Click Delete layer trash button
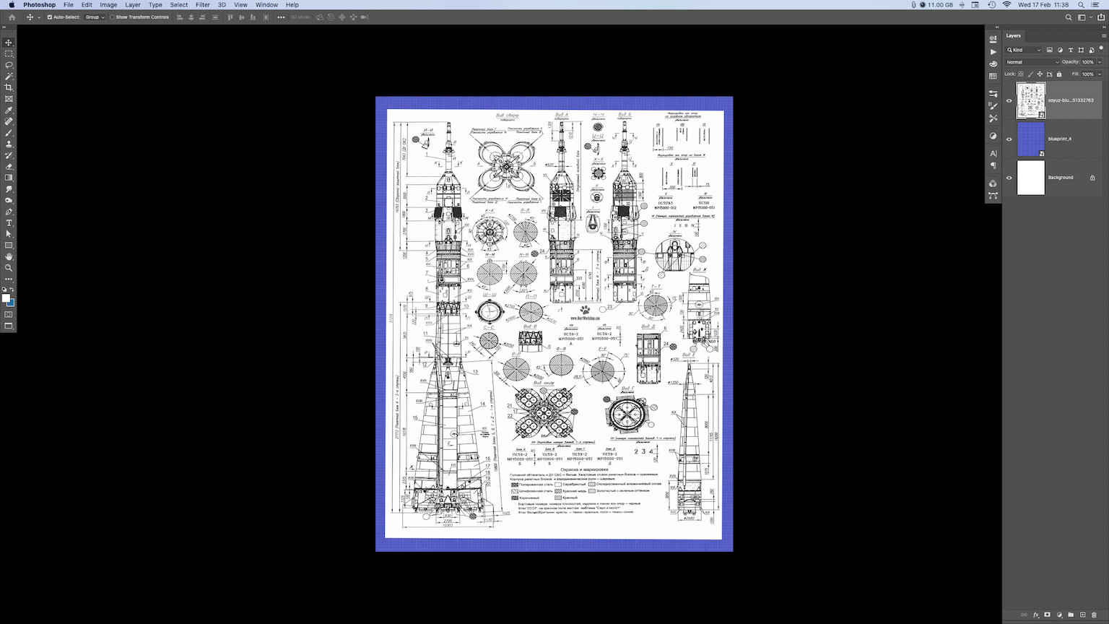Viewport: 1109px width, 624px height. tap(1094, 615)
